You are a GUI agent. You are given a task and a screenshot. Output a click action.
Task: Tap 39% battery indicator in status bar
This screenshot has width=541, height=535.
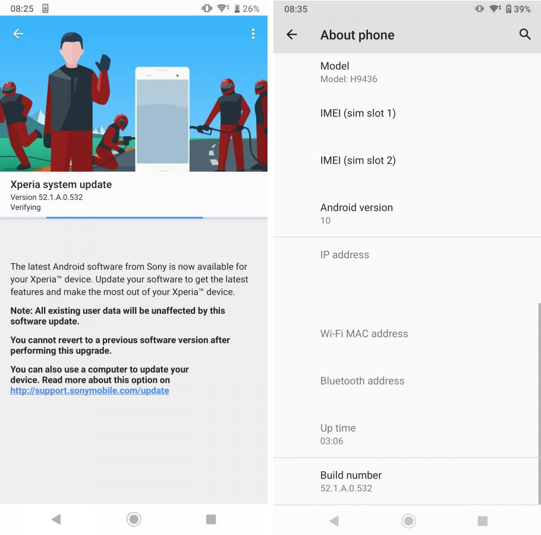click(x=518, y=9)
